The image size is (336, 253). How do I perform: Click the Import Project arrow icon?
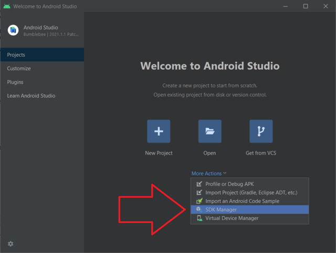coord(199,192)
